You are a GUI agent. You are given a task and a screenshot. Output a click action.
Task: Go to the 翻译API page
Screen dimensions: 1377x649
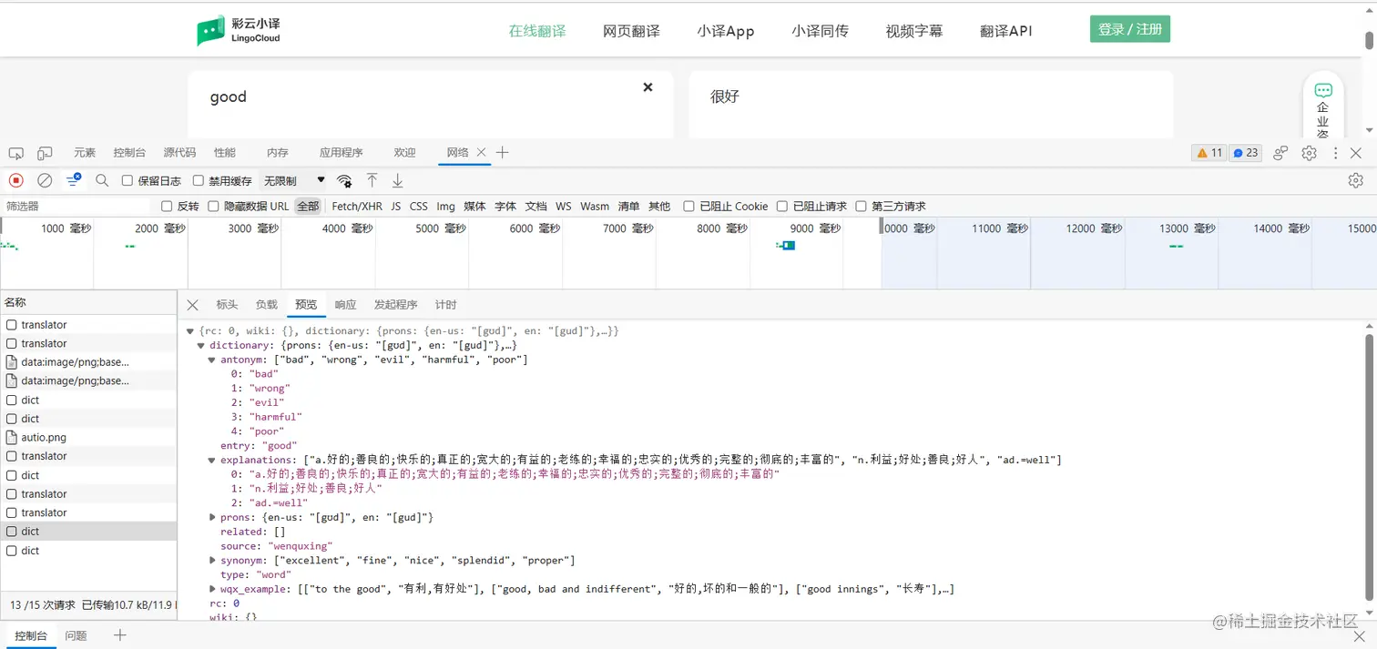click(x=1006, y=31)
